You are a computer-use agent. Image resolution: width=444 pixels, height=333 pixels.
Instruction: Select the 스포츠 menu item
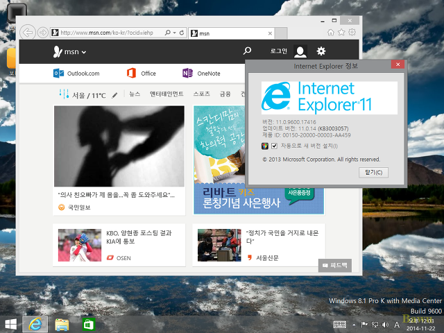(x=202, y=94)
